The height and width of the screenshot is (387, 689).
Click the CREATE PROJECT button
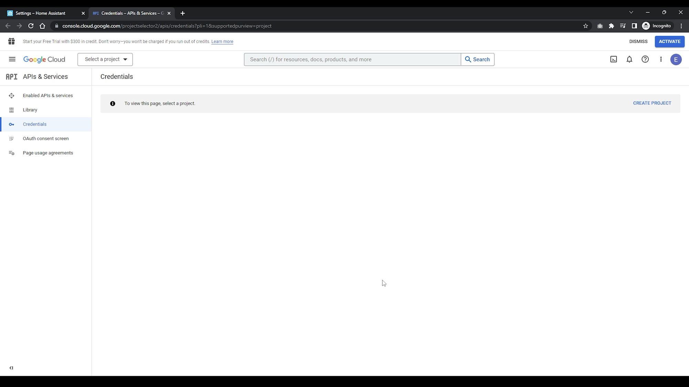[x=652, y=103]
